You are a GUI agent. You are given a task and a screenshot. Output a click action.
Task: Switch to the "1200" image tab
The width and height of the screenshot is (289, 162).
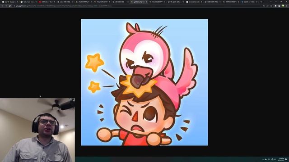click(213, 2)
